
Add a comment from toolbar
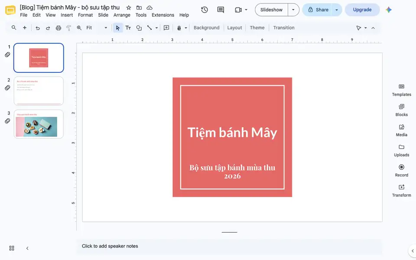tap(166, 28)
